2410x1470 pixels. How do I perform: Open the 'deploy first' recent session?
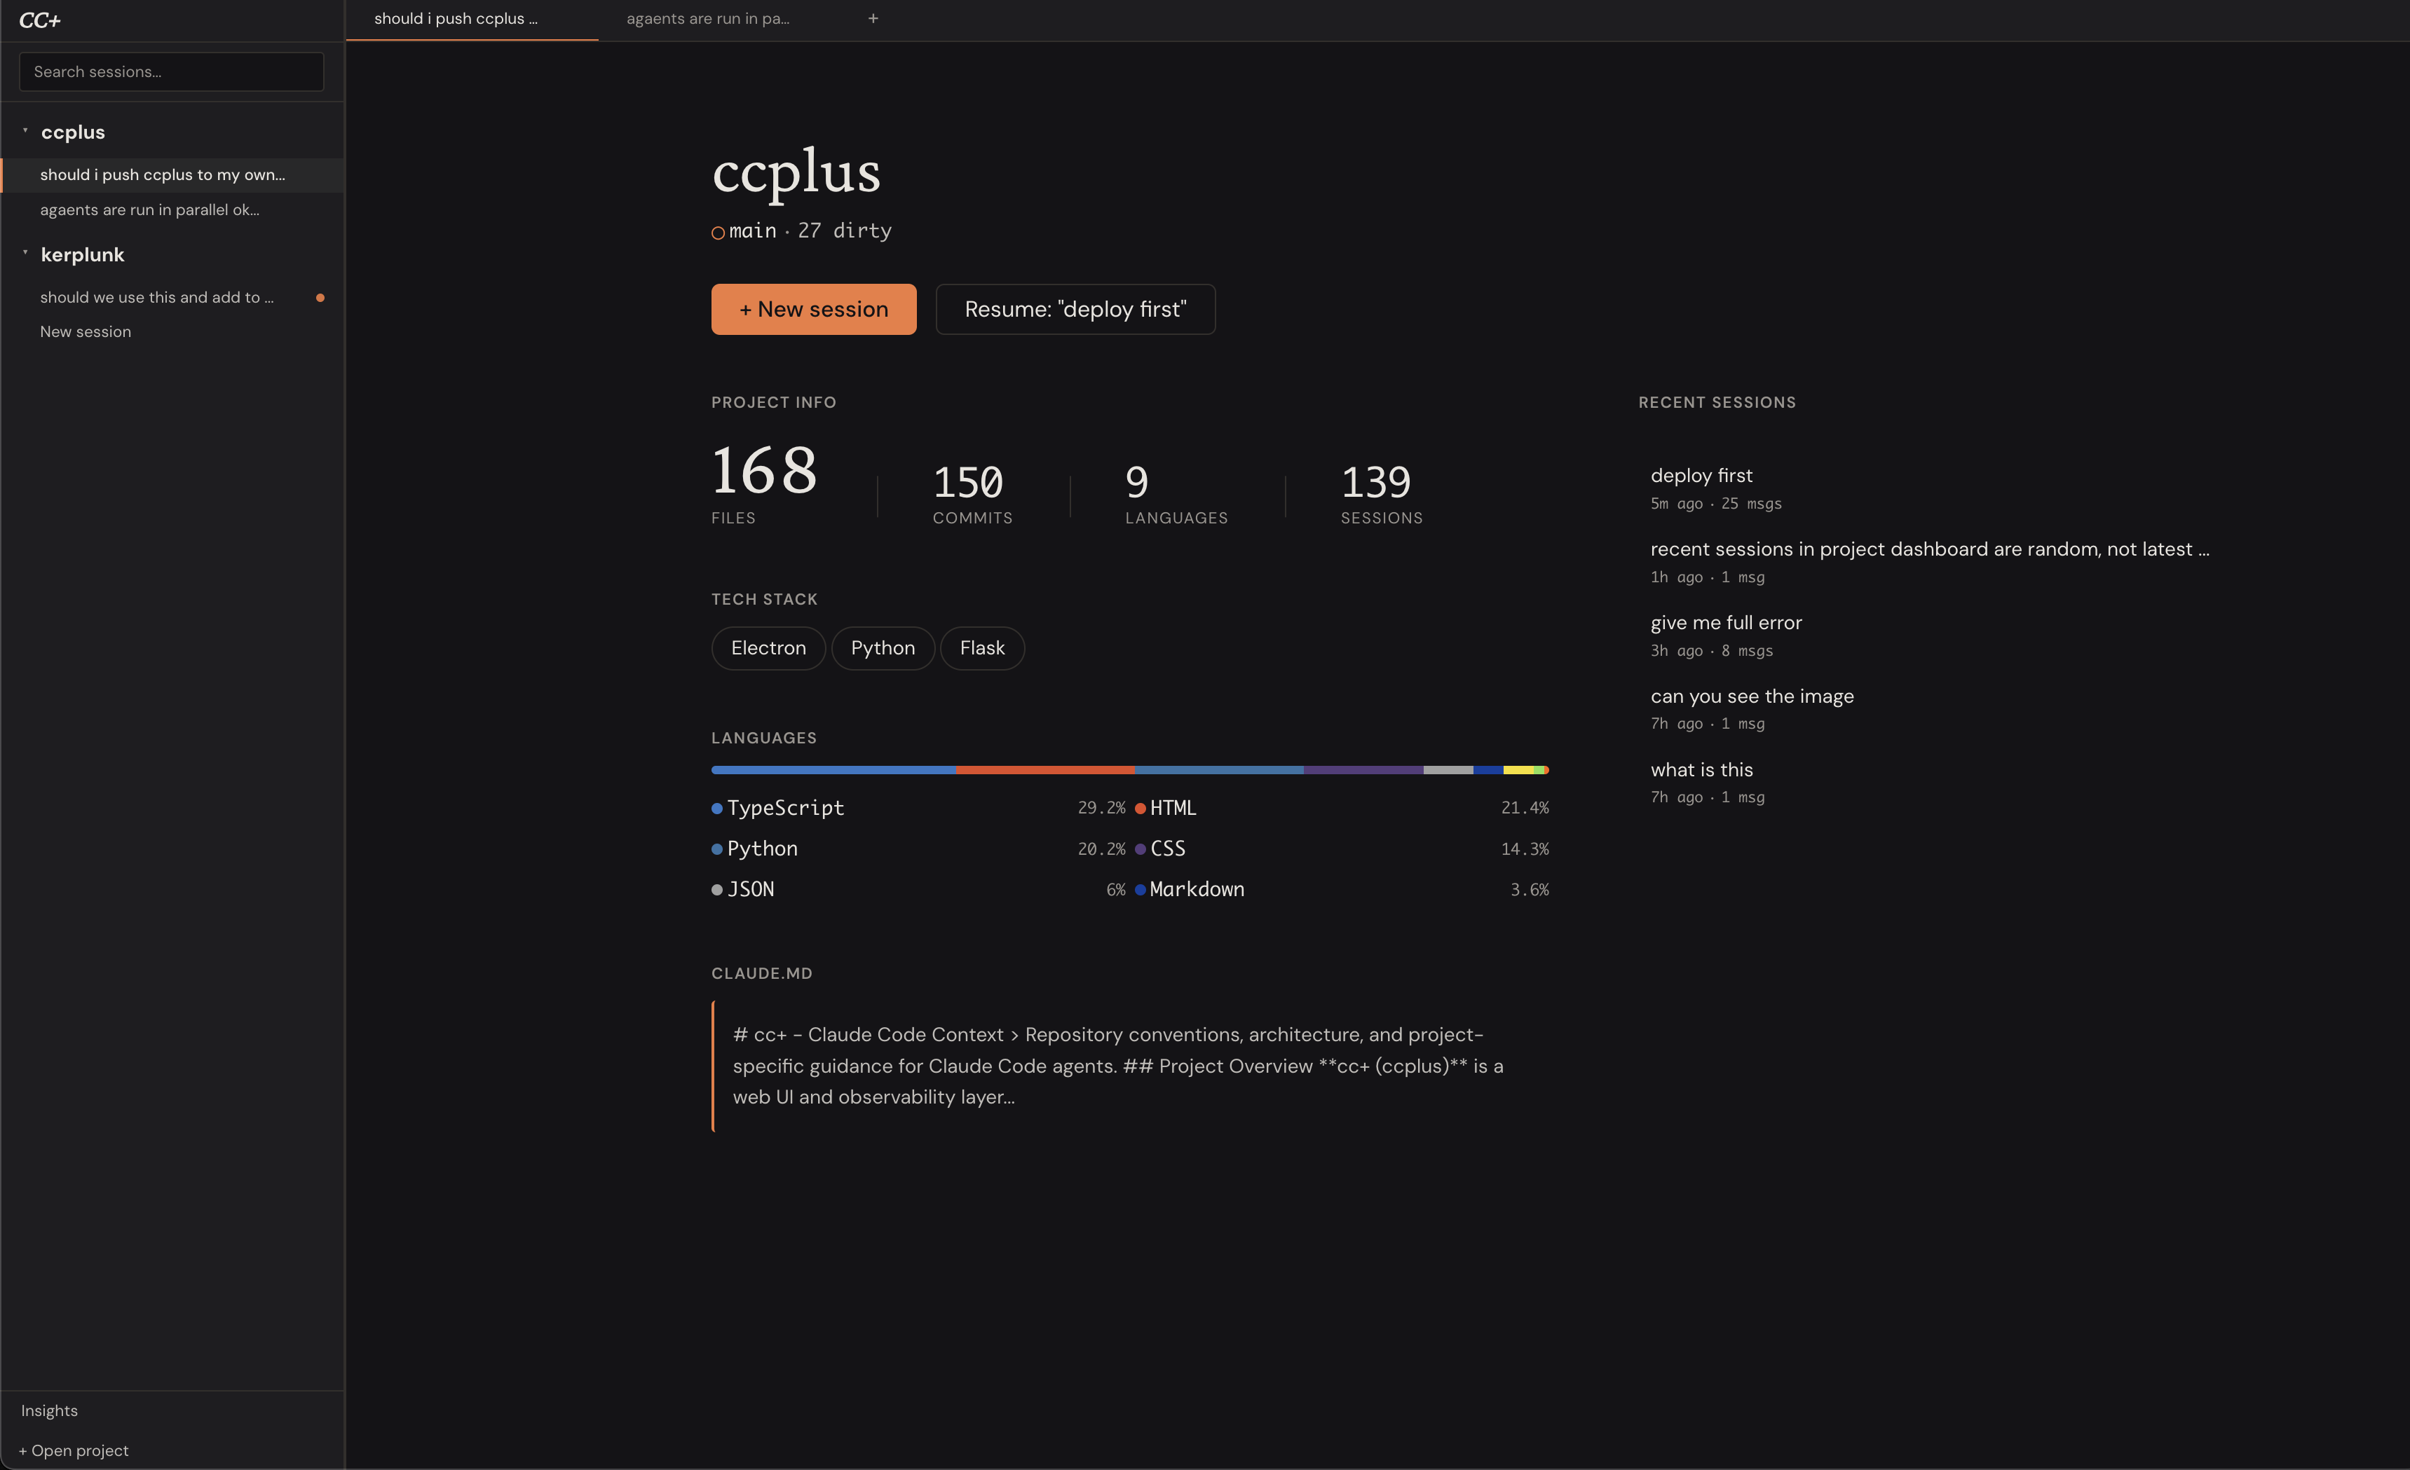tap(1701, 475)
